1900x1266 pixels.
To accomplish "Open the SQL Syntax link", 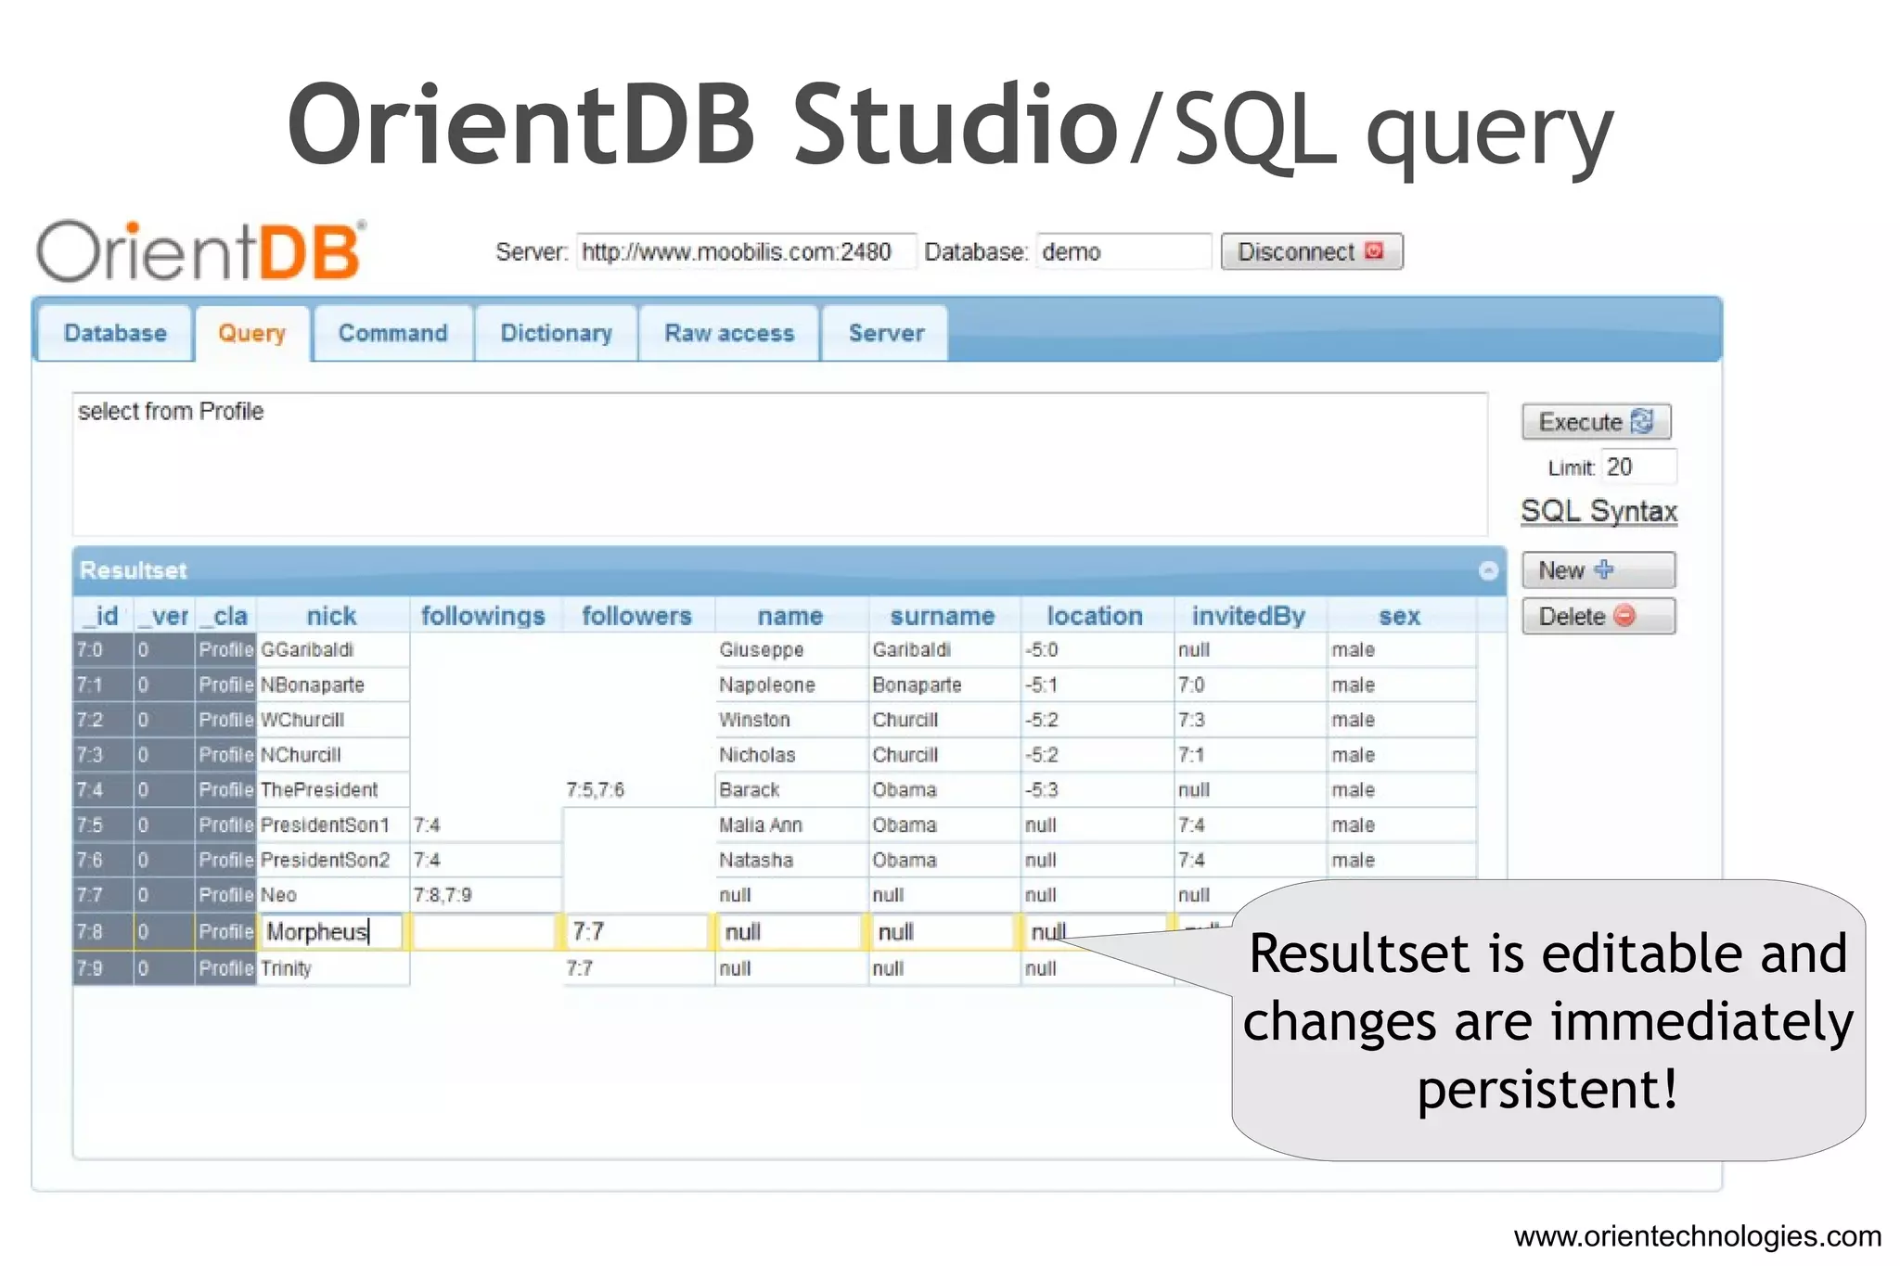I will pyautogui.click(x=1598, y=511).
